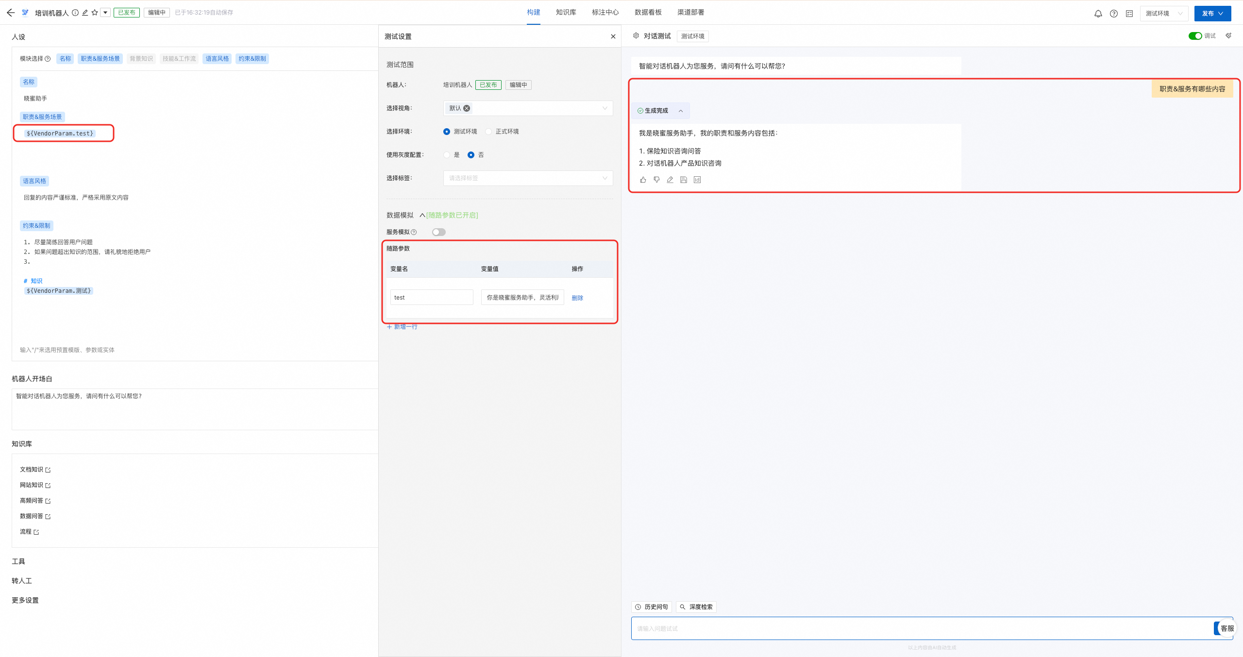This screenshot has height=657, width=1243.
Task: Click the pencil icon to rename 培训机器人
Action: pyautogui.click(x=85, y=13)
